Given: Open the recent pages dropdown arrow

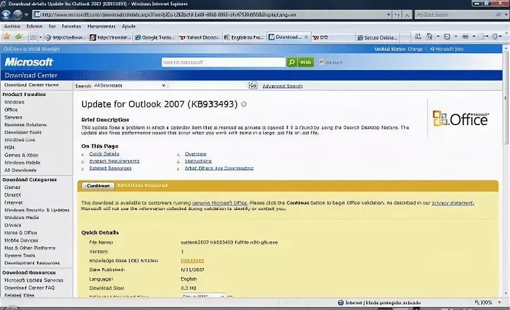Looking at the screenshot, I should tap(27, 14).
